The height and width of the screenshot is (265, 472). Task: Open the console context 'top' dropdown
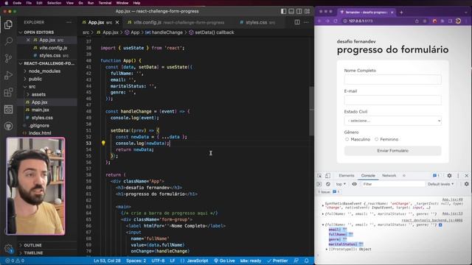coord(341,184)
